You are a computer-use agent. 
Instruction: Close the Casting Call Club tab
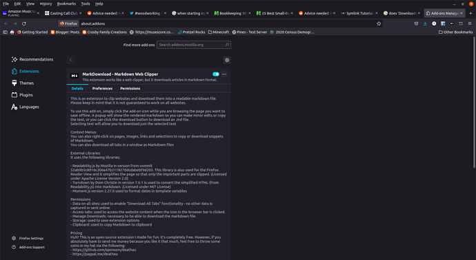(80, 13)
